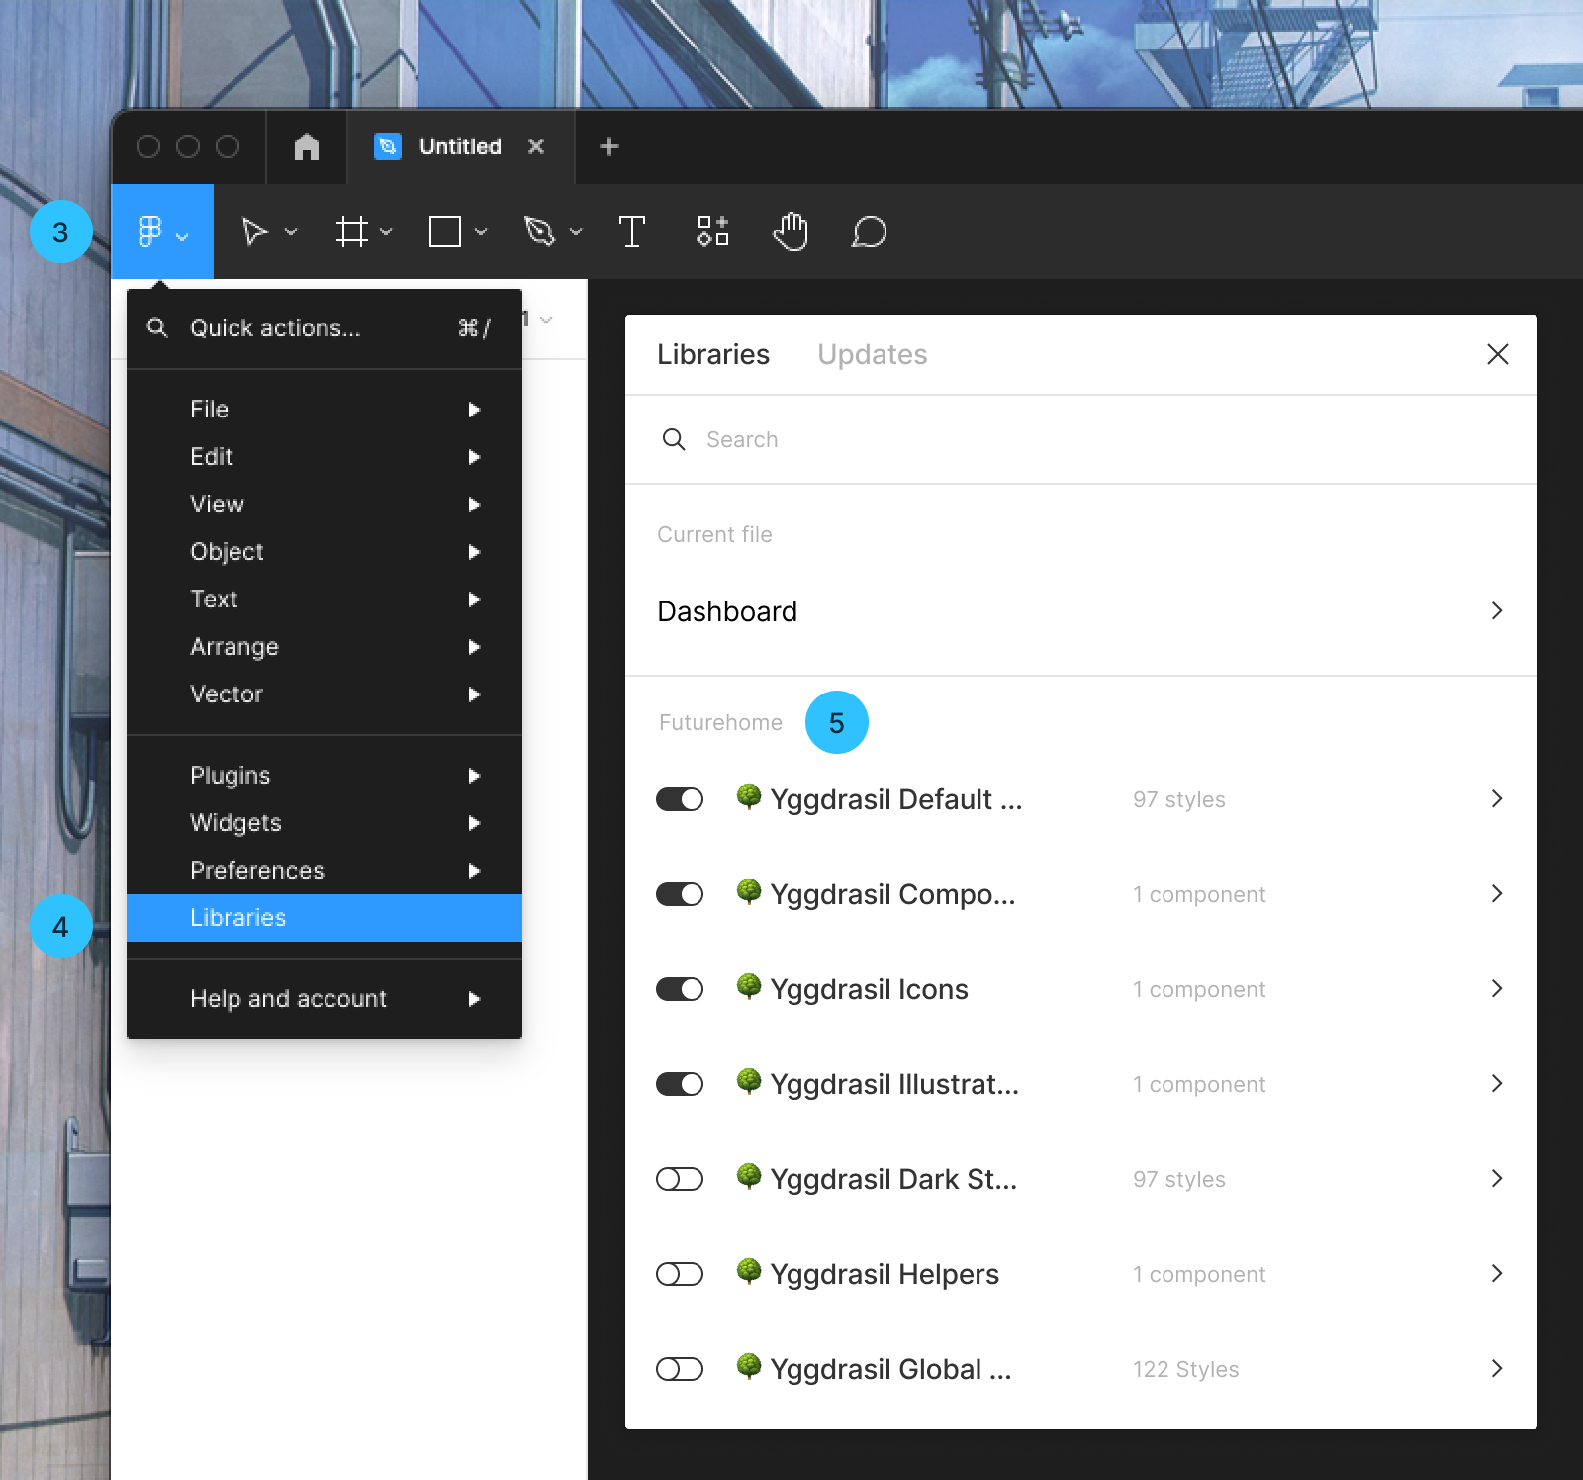Switch to the Updates tab
The height and width of the screenshot is (1480, 1583).
click(x=872, y=354)
